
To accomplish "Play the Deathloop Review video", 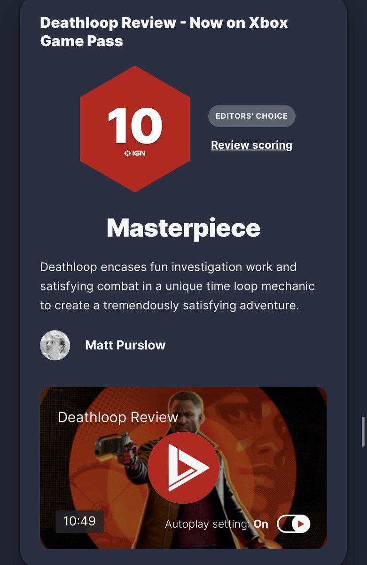I will coord(183,468).
